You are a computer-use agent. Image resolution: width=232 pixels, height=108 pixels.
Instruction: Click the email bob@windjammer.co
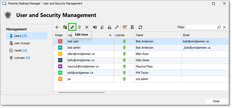pyautogui.click(x=196, y=41)
